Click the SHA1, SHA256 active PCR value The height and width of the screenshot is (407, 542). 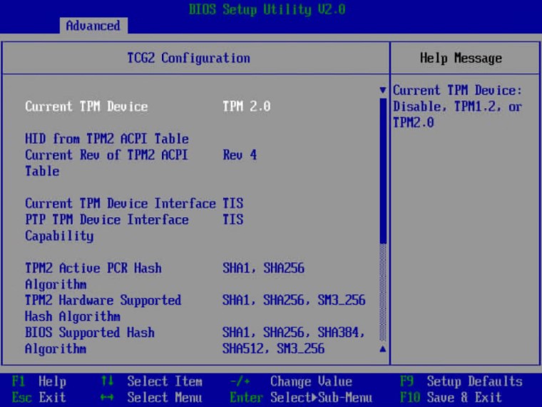click(x=263, y=268)
